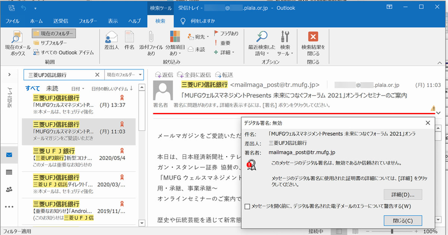Select 現在のフォルダー scope in the ribbon
448x235 pixels.
pos(54,34)
